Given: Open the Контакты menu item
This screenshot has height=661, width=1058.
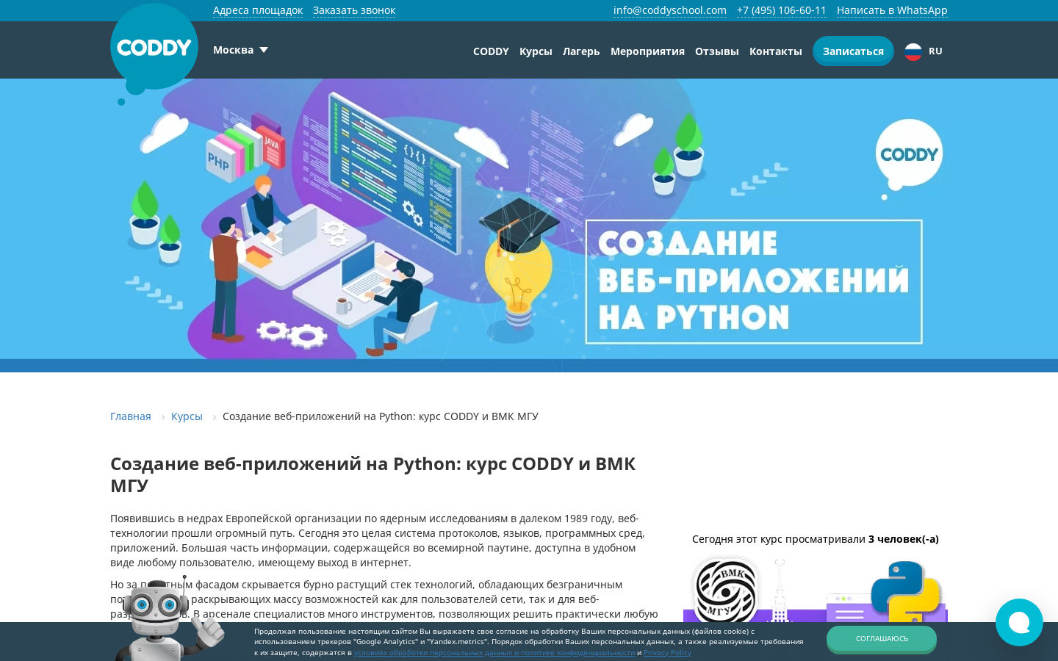Looking at the screenshot, I should [x=776, y=51].
